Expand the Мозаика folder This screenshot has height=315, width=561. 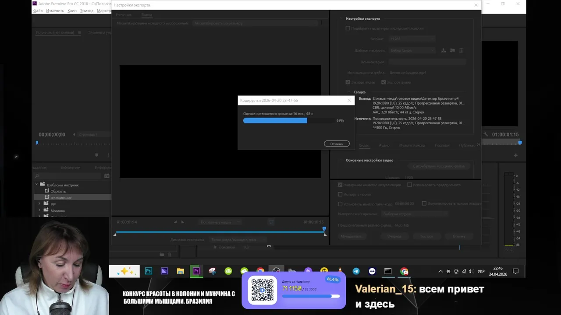pos(39,210)
